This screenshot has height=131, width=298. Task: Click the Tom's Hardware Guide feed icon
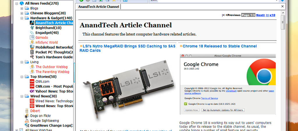point(32,57)
